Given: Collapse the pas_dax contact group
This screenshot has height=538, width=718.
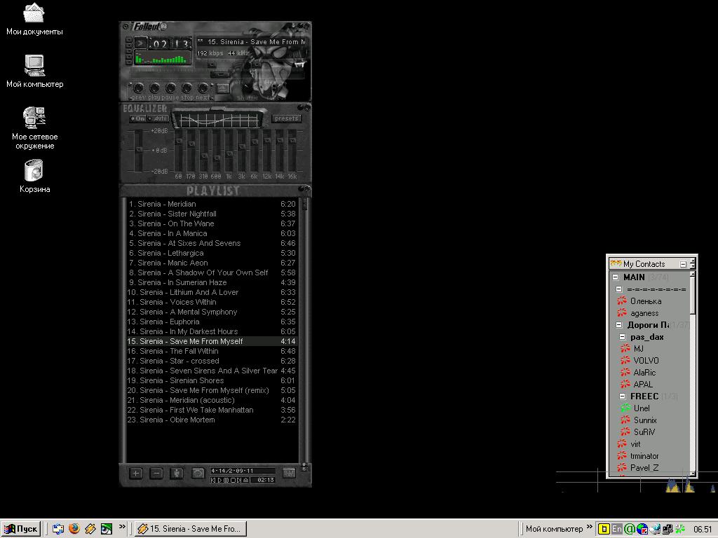Looking at the screenshot, I should pyautogui.click(x=623, y=337).
